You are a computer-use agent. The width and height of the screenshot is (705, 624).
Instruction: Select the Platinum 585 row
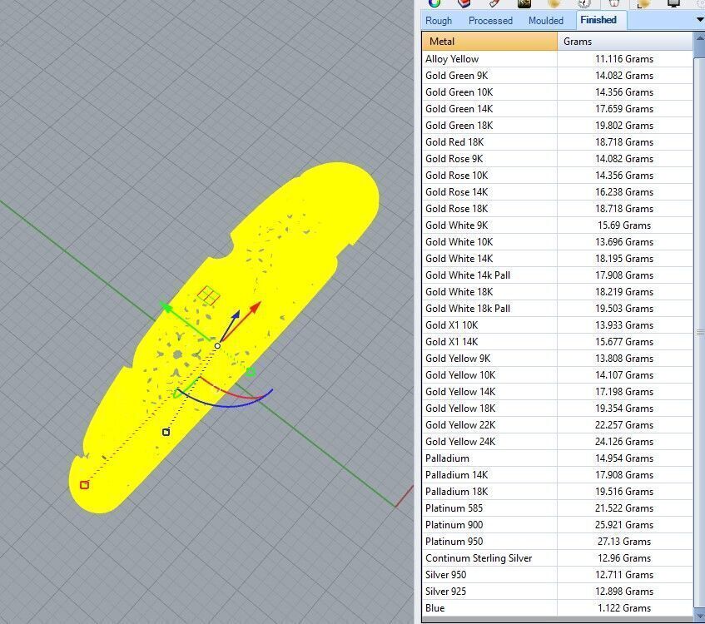[558, 508]
